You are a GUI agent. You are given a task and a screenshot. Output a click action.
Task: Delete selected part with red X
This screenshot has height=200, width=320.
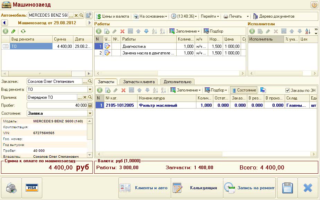[123, 90]
